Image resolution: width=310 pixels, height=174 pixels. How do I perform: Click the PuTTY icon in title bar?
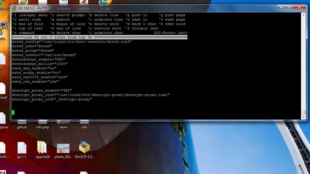[14, 8]
